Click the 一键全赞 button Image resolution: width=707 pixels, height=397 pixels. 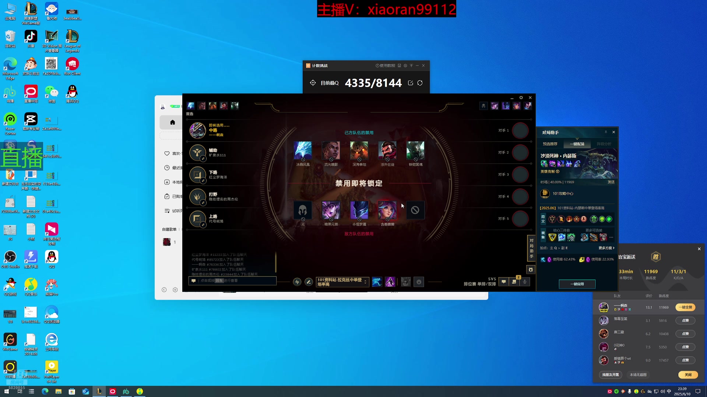[x=685, y=307]
